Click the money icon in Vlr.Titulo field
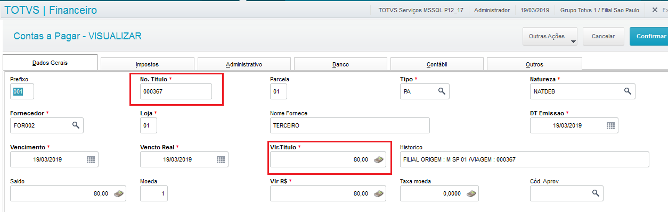This screenshot has width=668, height=212. [x=378, y=159]
